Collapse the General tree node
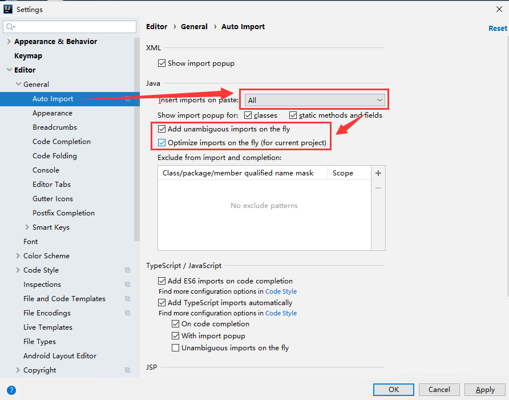This screenshot has height=400, width=509. point(18,84)
